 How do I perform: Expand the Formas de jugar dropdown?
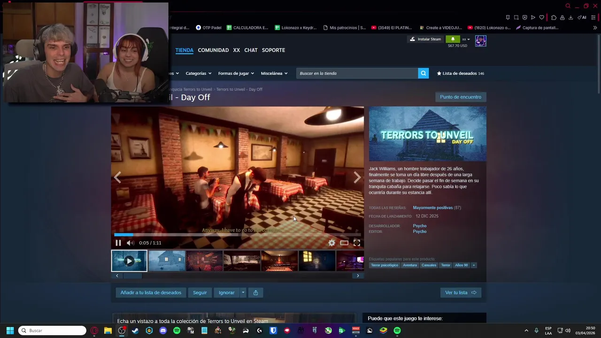tap(236, 73)
